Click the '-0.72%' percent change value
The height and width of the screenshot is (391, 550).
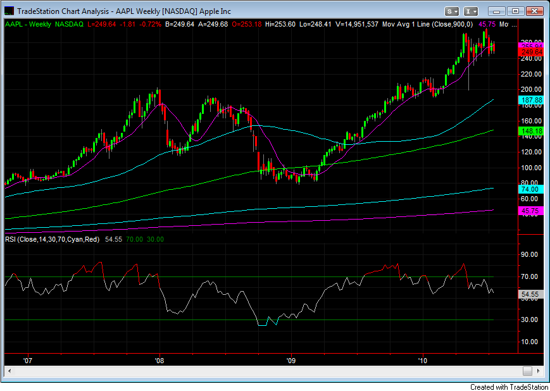(150, 24)
